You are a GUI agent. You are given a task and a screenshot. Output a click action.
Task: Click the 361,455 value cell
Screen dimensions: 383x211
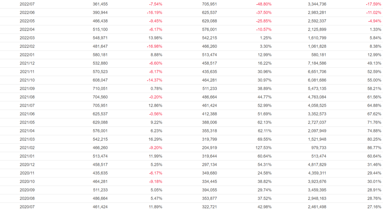click(x=100, y=4)
